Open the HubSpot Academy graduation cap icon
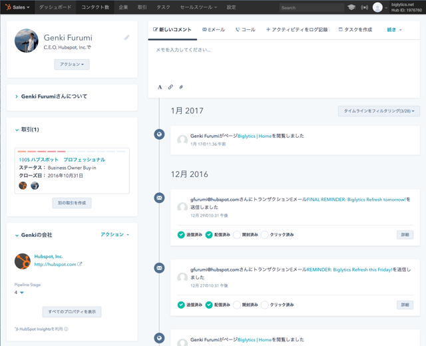 point(351,7)
